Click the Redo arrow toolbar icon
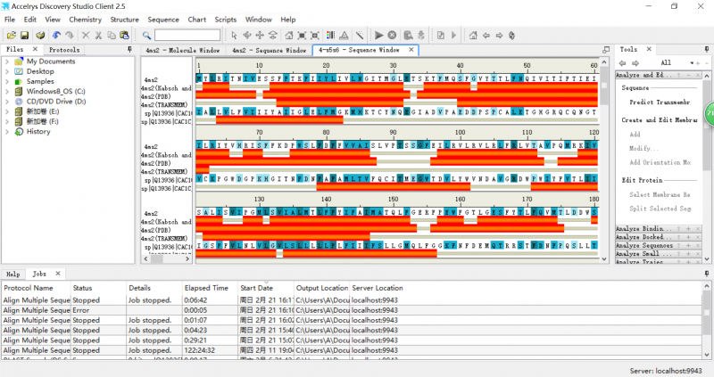This screenshot has width=714, height=377. [70, 35]
